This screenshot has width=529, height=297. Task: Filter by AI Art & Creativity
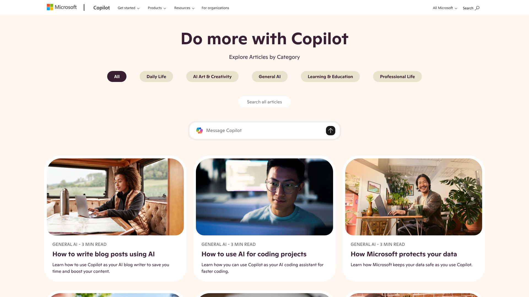click(212, 76)
